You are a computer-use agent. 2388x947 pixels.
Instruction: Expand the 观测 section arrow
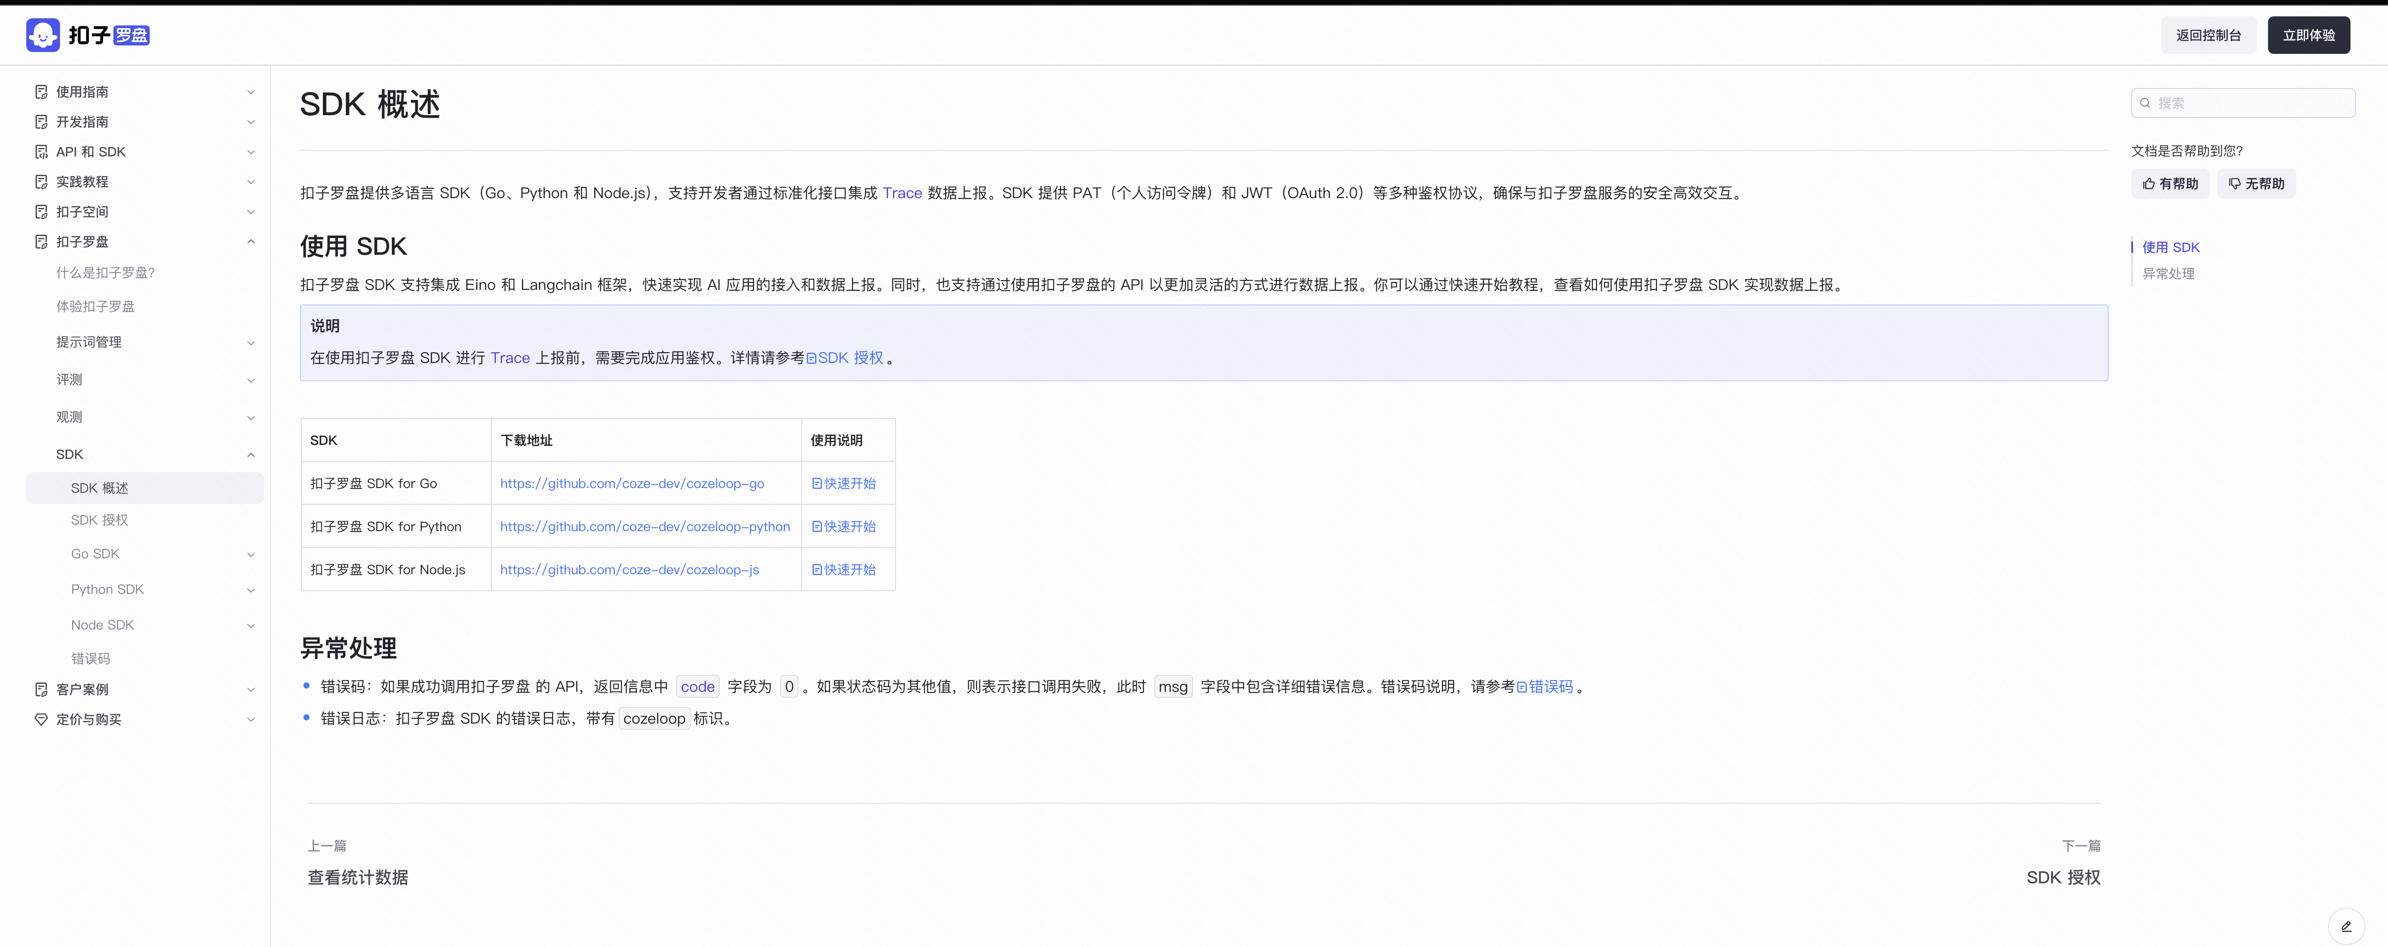click(x=250, y=418)
